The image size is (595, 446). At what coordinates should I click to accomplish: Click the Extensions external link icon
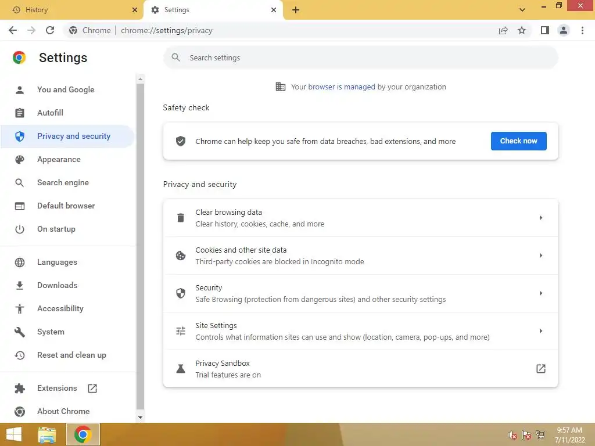[x=92, y=389]
